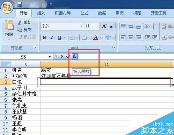Open the 公式 ribbon tab
Viewport: 174px width, 135px height.
coord(85,13)
